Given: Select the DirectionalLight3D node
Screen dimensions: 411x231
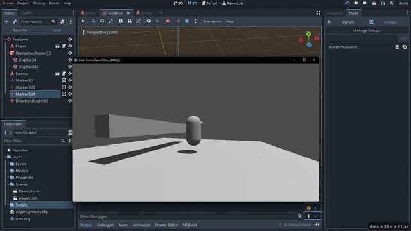Looking at the screenshot, I should (31, 101).
